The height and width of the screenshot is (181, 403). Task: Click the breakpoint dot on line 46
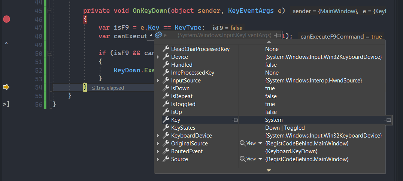coord(6,19)
